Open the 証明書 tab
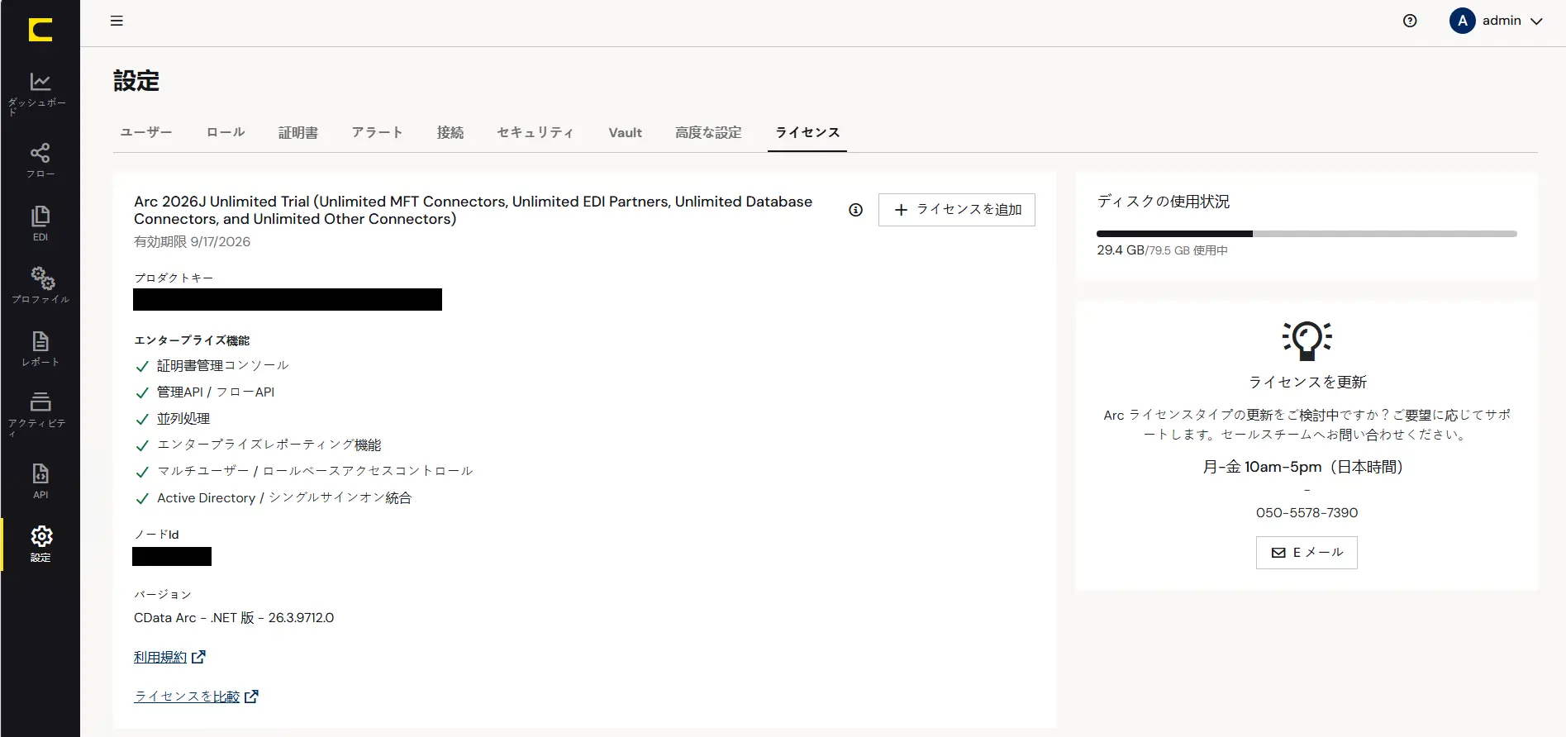This screenshot has width=1566, height=737. point(298,132)
